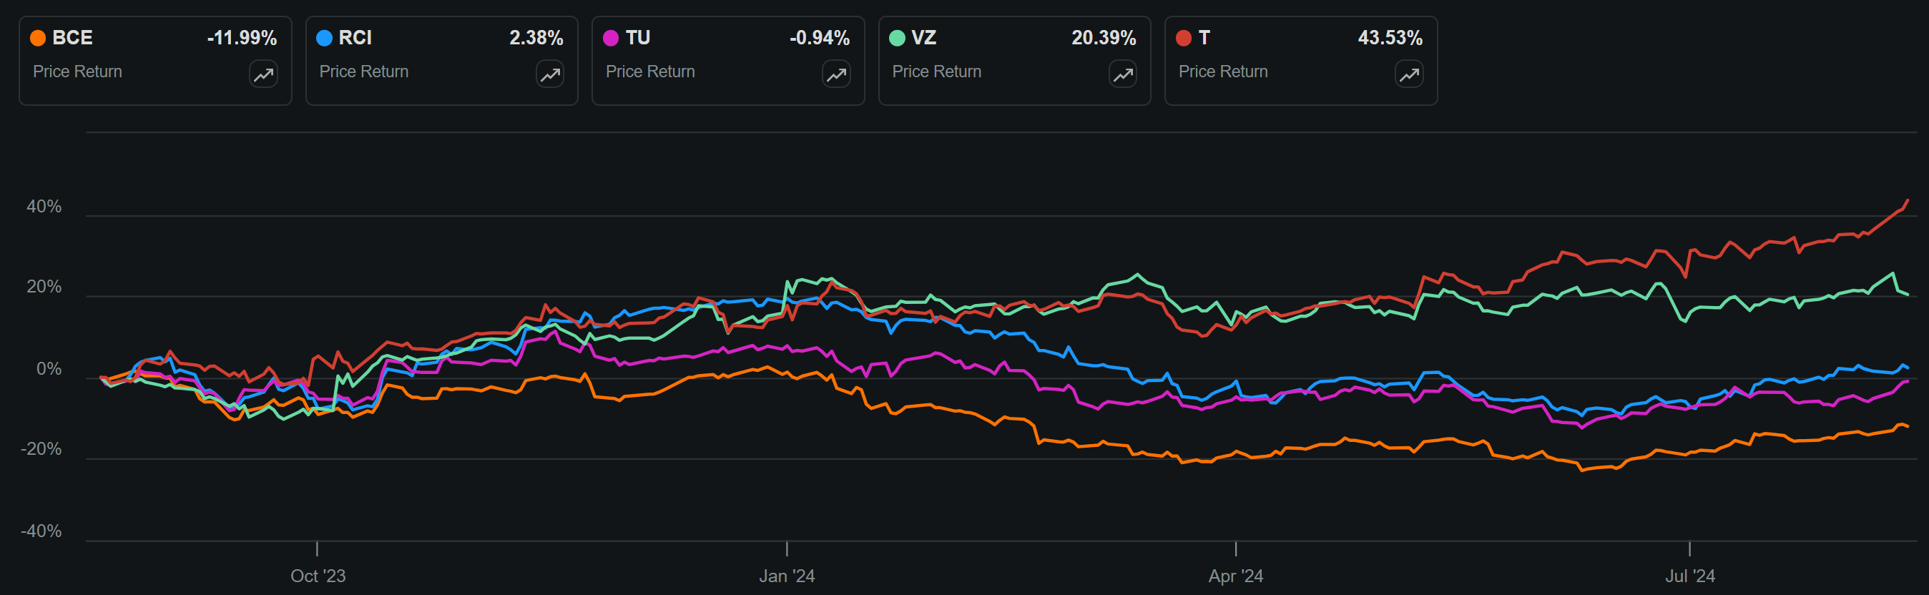Click the chart icon on the VZ card

[1123, 74]
